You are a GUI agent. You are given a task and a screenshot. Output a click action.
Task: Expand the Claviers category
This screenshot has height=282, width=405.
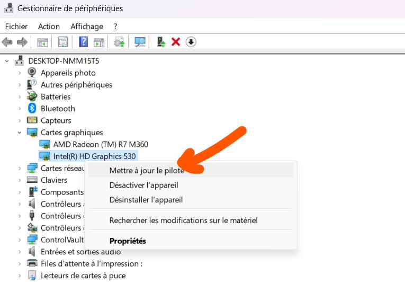[20, 180]
